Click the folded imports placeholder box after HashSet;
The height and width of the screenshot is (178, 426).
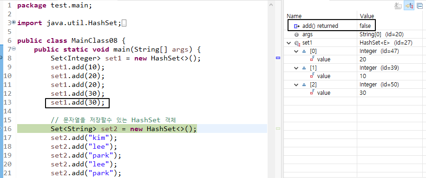coord(124,23)
